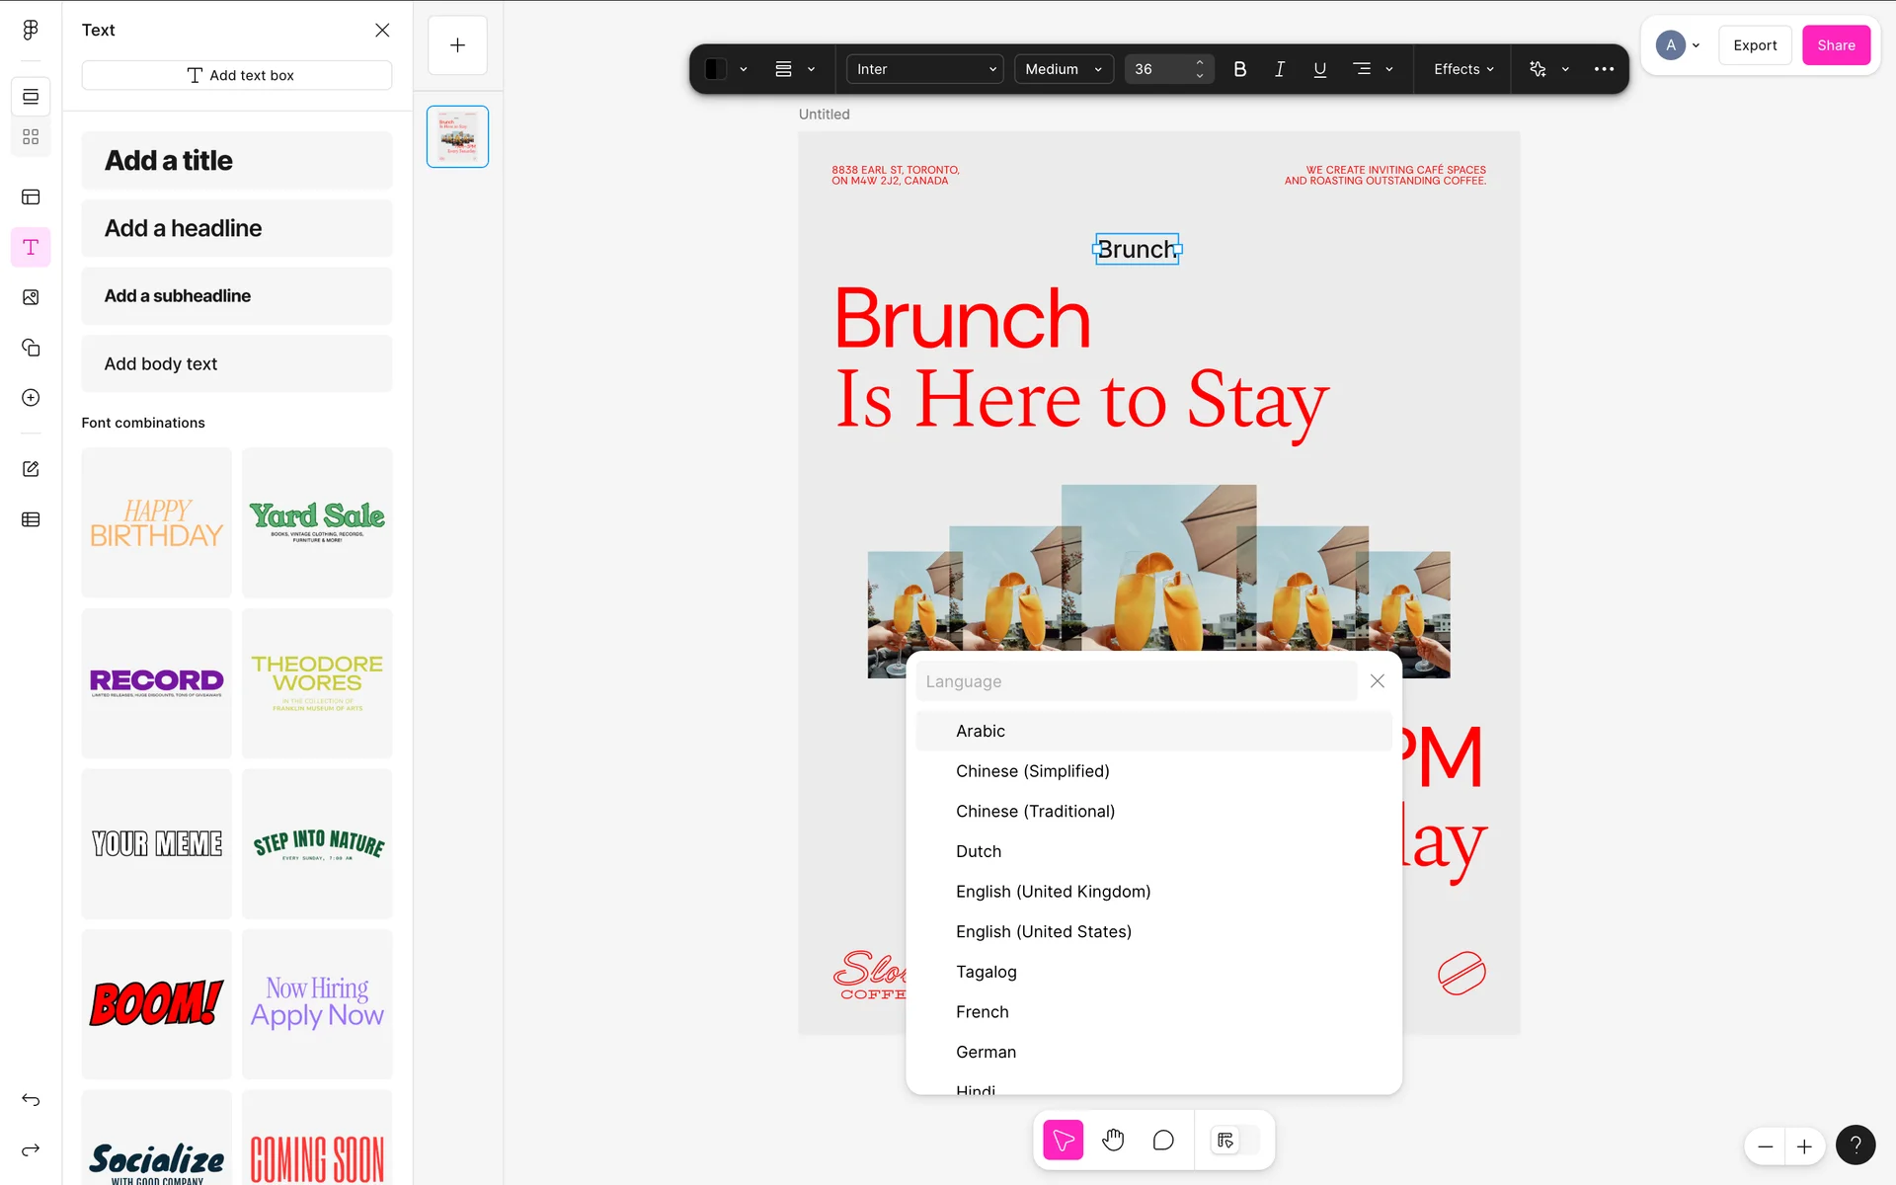The image size is (1896, 1185).
Task: Click the Language search field
Action: point(1136,681)
